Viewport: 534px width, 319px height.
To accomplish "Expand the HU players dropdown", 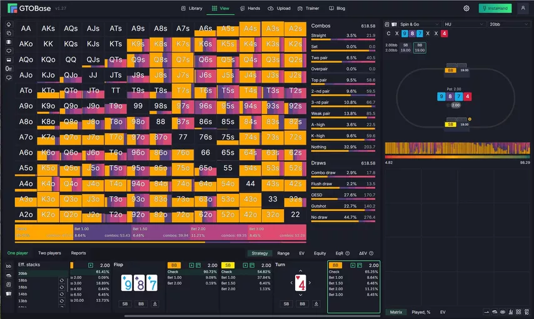I will 463,24.
